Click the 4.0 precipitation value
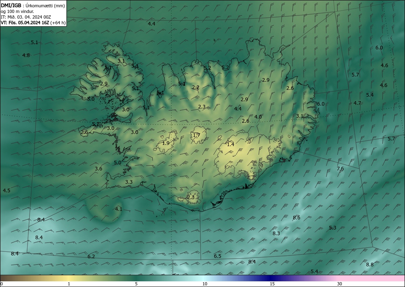Viewport: 405px width, 287px height. (258, 117)
